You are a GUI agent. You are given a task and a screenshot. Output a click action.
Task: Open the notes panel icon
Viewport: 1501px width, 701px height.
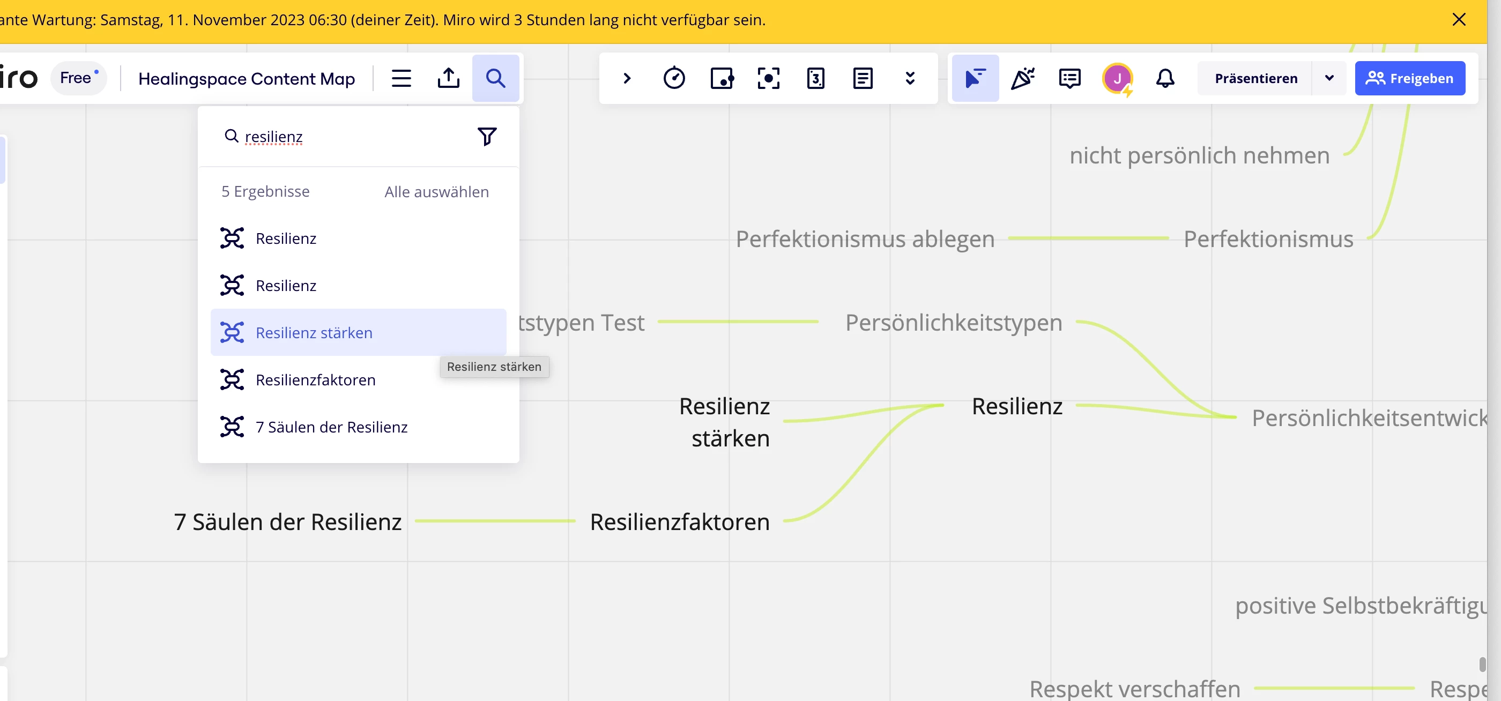(863, 78)
